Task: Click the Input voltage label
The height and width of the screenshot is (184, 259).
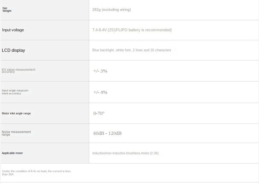Action: coord(13,30)
